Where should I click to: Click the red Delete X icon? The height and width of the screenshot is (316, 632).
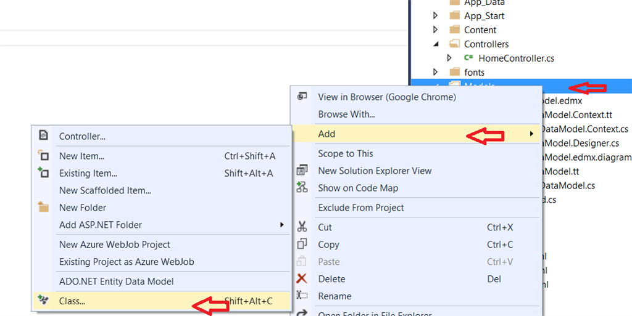tap(302, 279)
